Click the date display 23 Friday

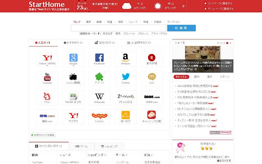(82, 7)
